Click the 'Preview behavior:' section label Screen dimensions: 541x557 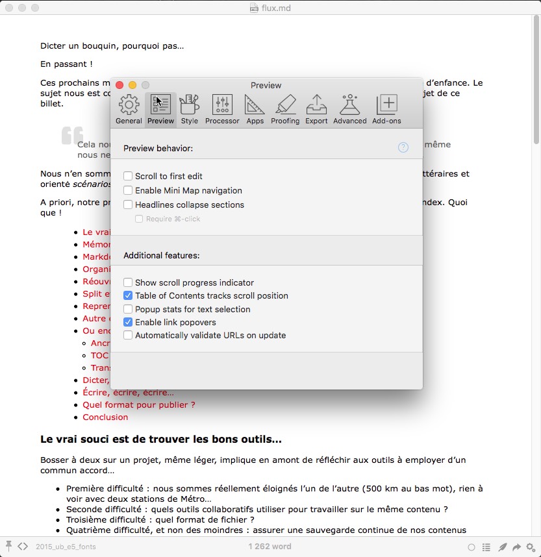(158, 148)
